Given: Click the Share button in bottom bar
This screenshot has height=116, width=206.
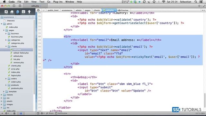Looking at the screenshot, I should (50, 113).
